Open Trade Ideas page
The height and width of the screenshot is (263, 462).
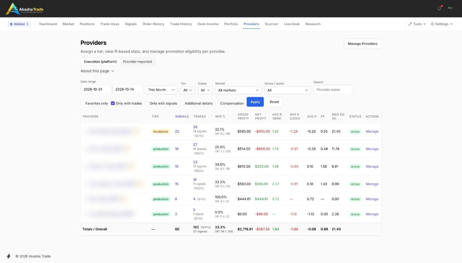click(x=109, y=24)
